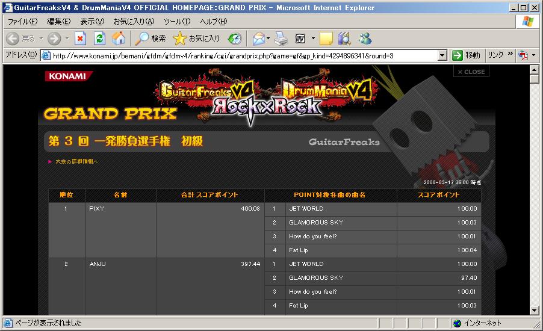Open the ファイル(F) menu

coord(22,22)
